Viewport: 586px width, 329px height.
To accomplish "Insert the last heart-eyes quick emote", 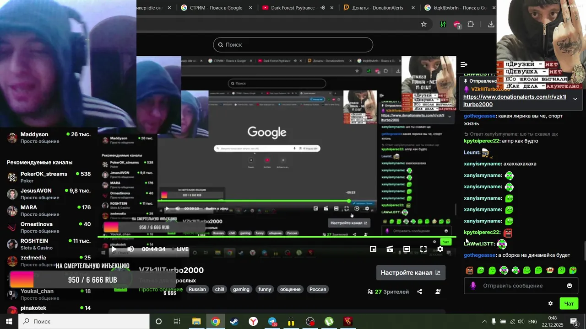I will click(x=573, y=271).
